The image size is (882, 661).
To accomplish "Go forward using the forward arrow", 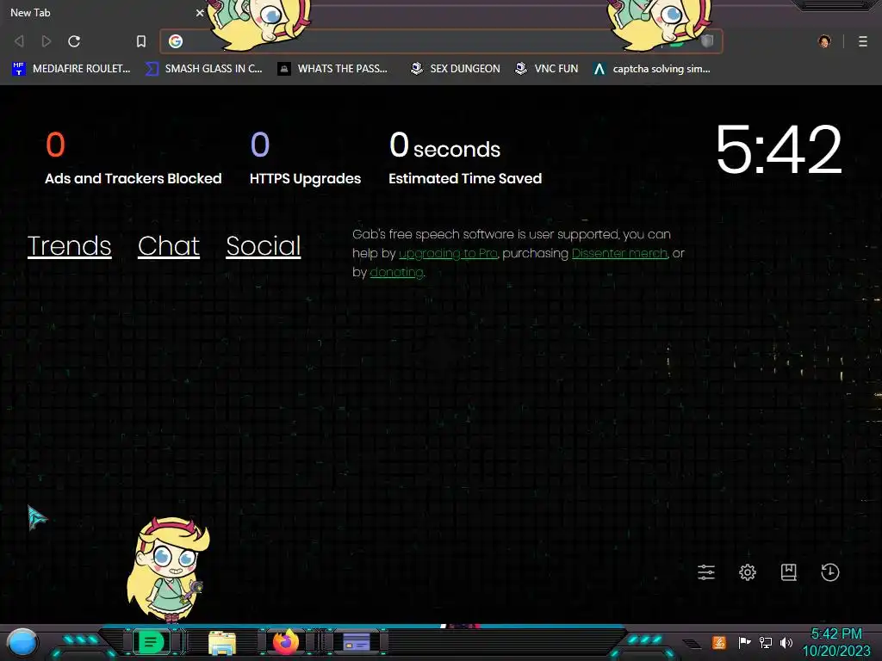I will (47, 41).
